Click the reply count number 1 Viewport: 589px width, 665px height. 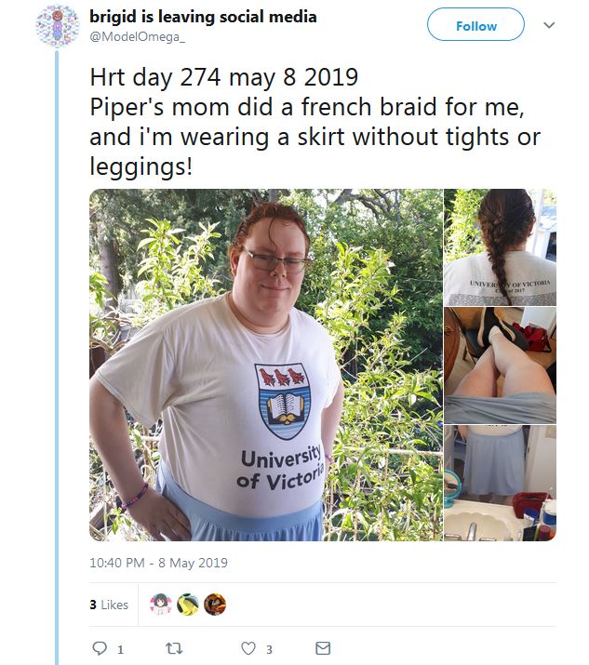coord(121,649)
